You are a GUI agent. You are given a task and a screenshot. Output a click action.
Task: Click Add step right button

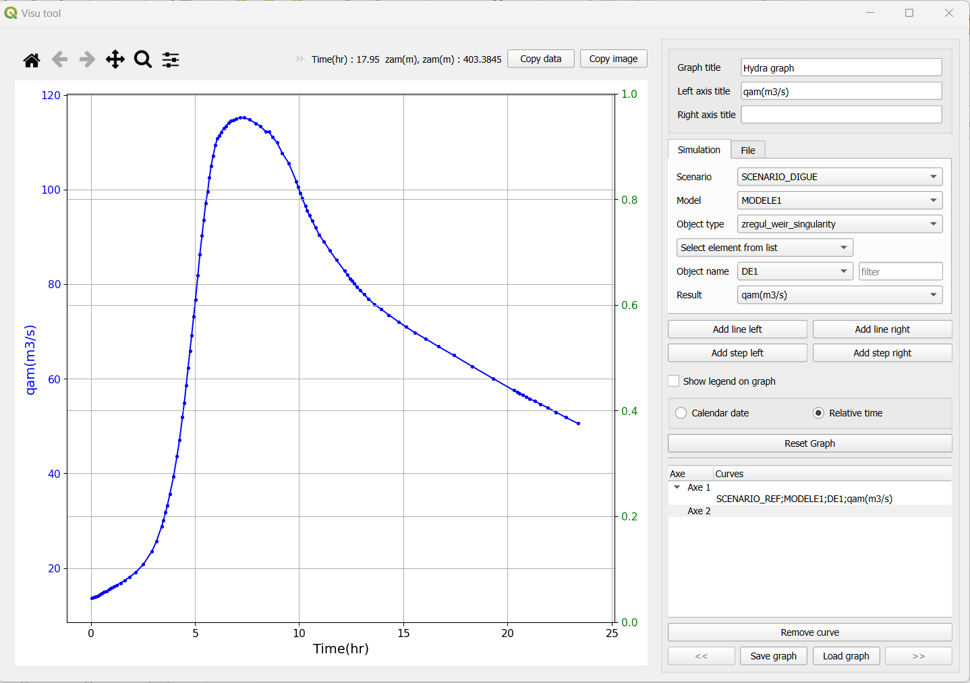(x=882, y=353)
